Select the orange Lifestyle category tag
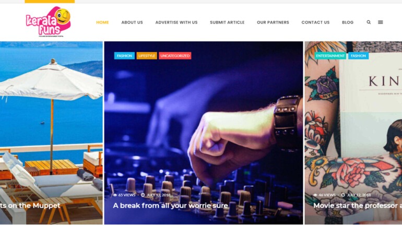 (x=147, y=56)
